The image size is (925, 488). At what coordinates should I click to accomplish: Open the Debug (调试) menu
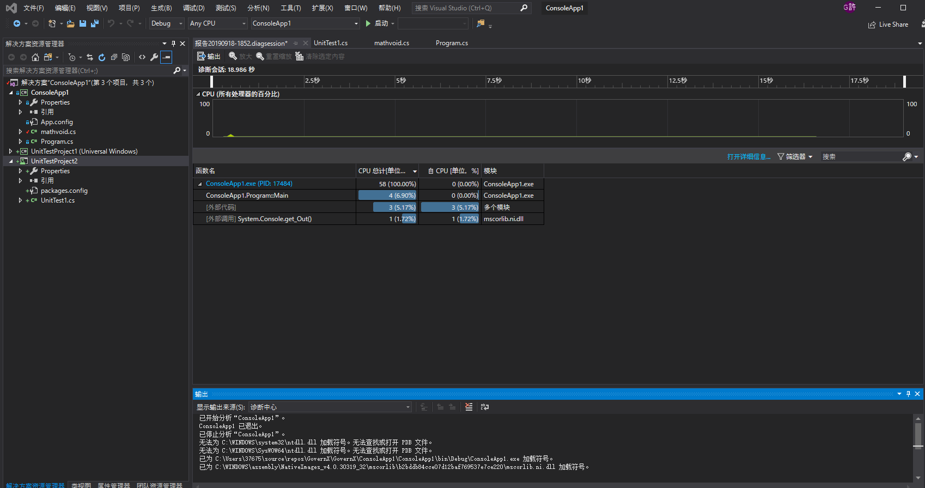coord(194,8)
